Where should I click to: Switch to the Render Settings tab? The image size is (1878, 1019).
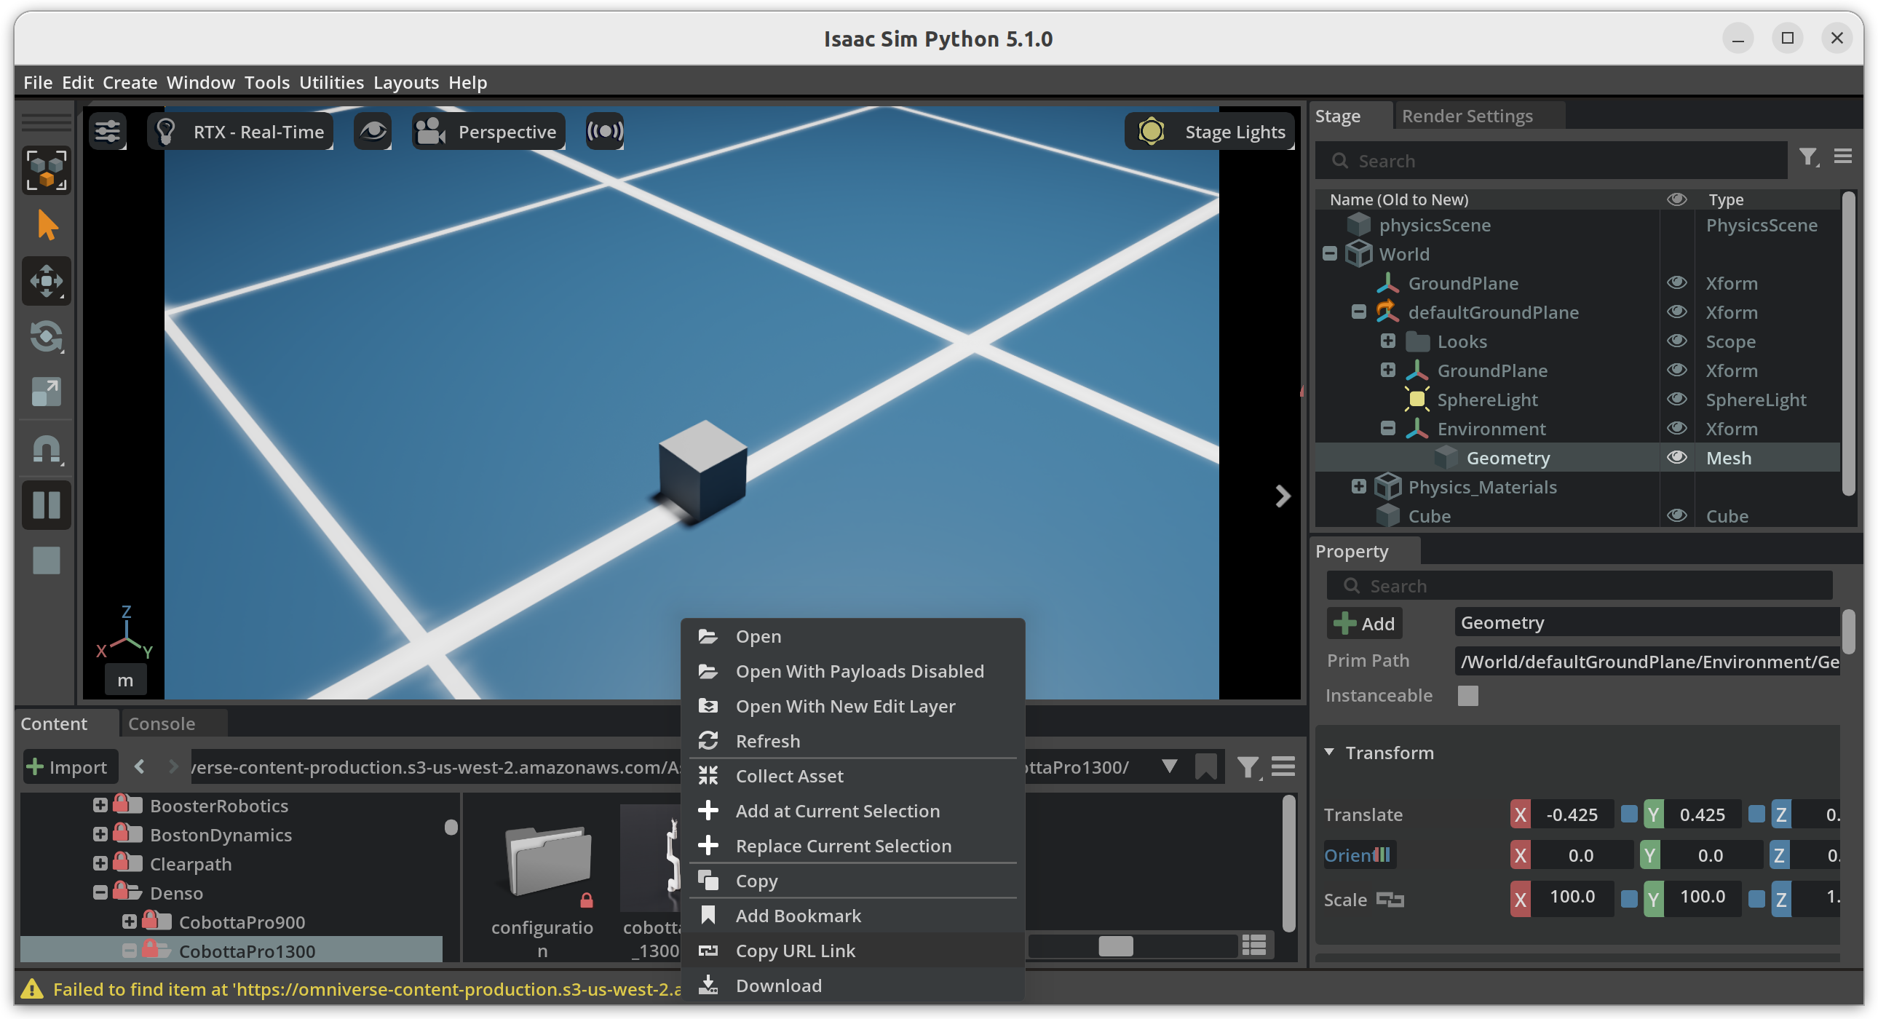[1467, 116]
